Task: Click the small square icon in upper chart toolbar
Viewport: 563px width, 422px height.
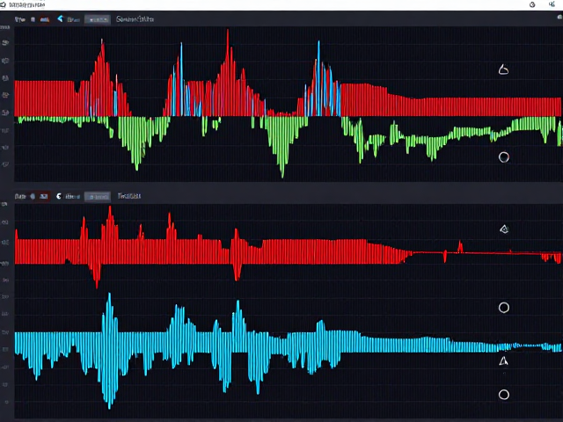Action: click(x=33, y=19)
